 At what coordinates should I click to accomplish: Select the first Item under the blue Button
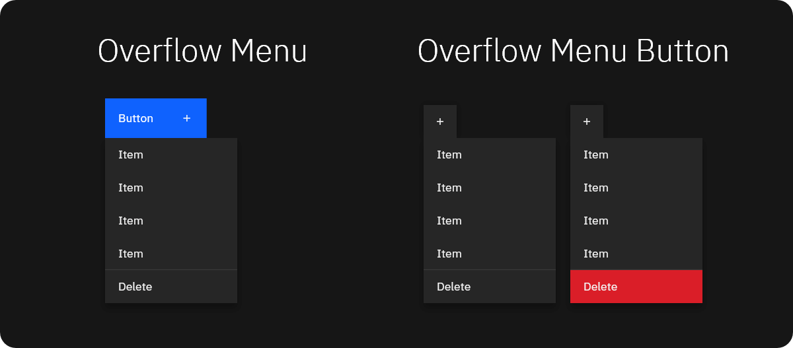171,155
